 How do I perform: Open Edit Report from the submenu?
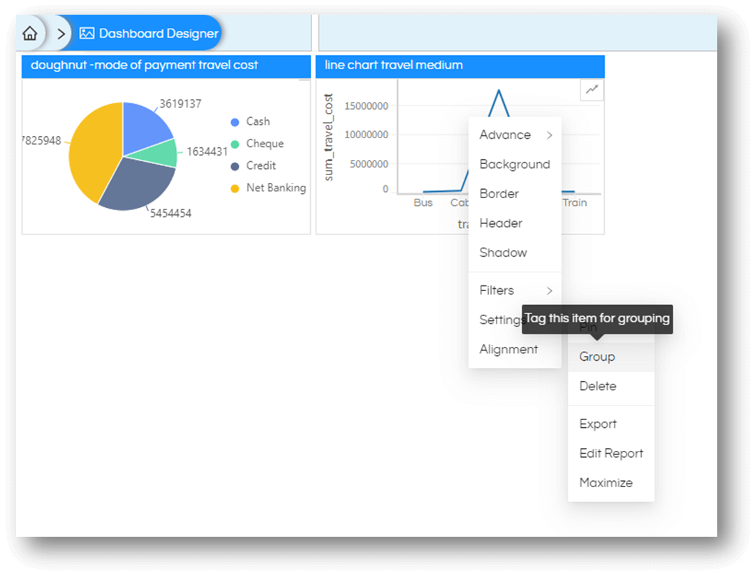(x=611, y=453)
